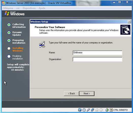Screen dimensions: 133x113
Task: Click the Back button in Windows Setup
Action: point(71,93)
